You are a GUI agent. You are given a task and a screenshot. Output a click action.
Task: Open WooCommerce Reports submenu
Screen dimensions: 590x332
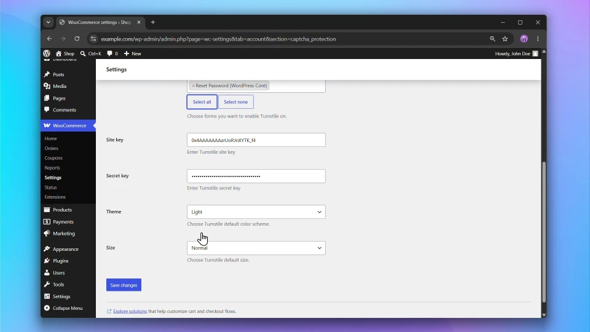coord(52,168)
